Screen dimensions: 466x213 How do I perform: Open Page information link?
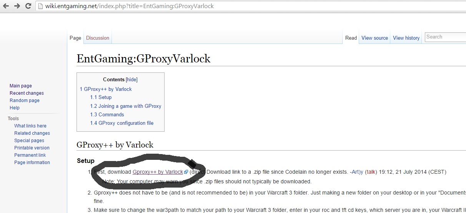(32, 163)
